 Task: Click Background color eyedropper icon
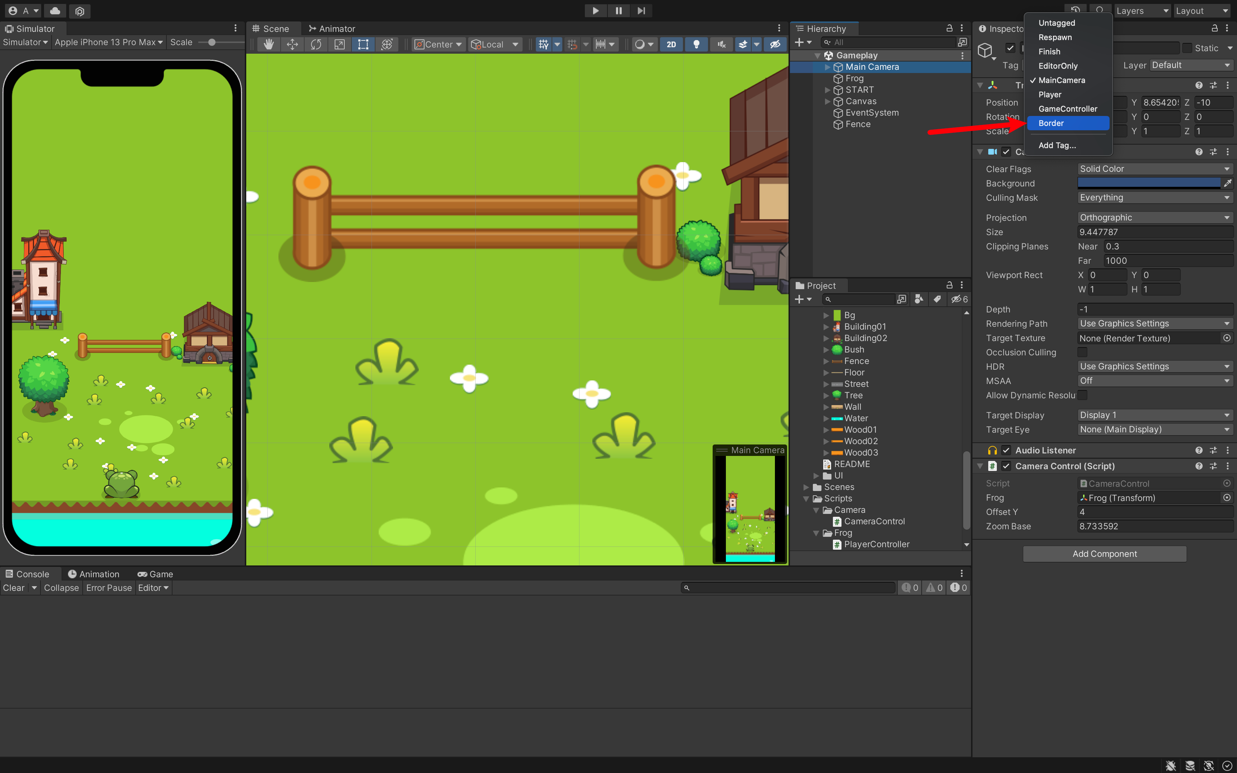tap(1227, 183)
